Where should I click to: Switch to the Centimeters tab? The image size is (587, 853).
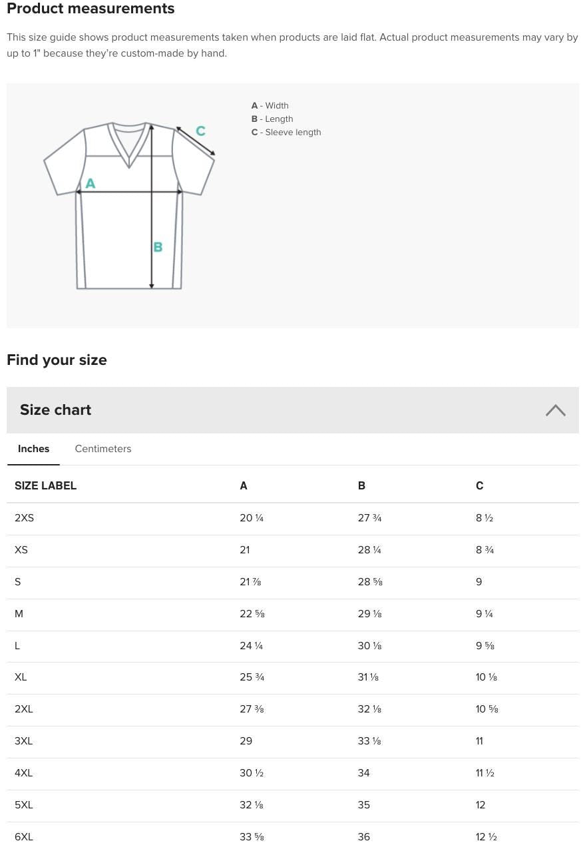102,449
